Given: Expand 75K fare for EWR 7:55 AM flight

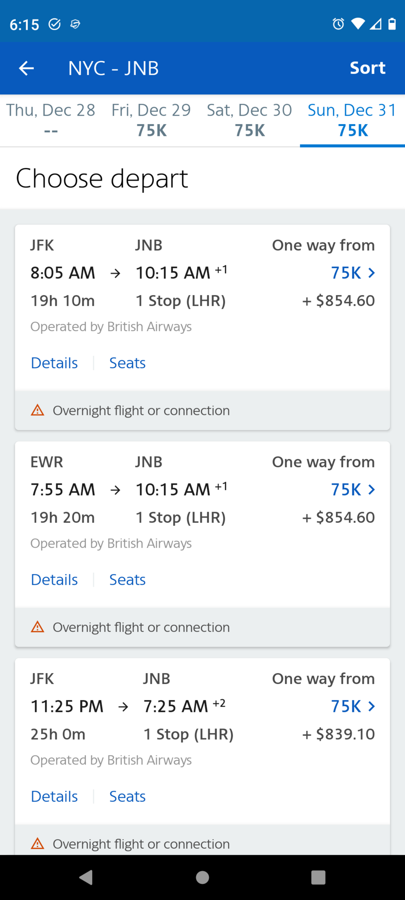Looking at the screenshot, I should pyautogui.click(x=353, y=490).
